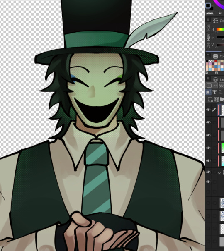Click the small square icon beside transparent color
Screen dimensions: 224x251
(220, 13)
